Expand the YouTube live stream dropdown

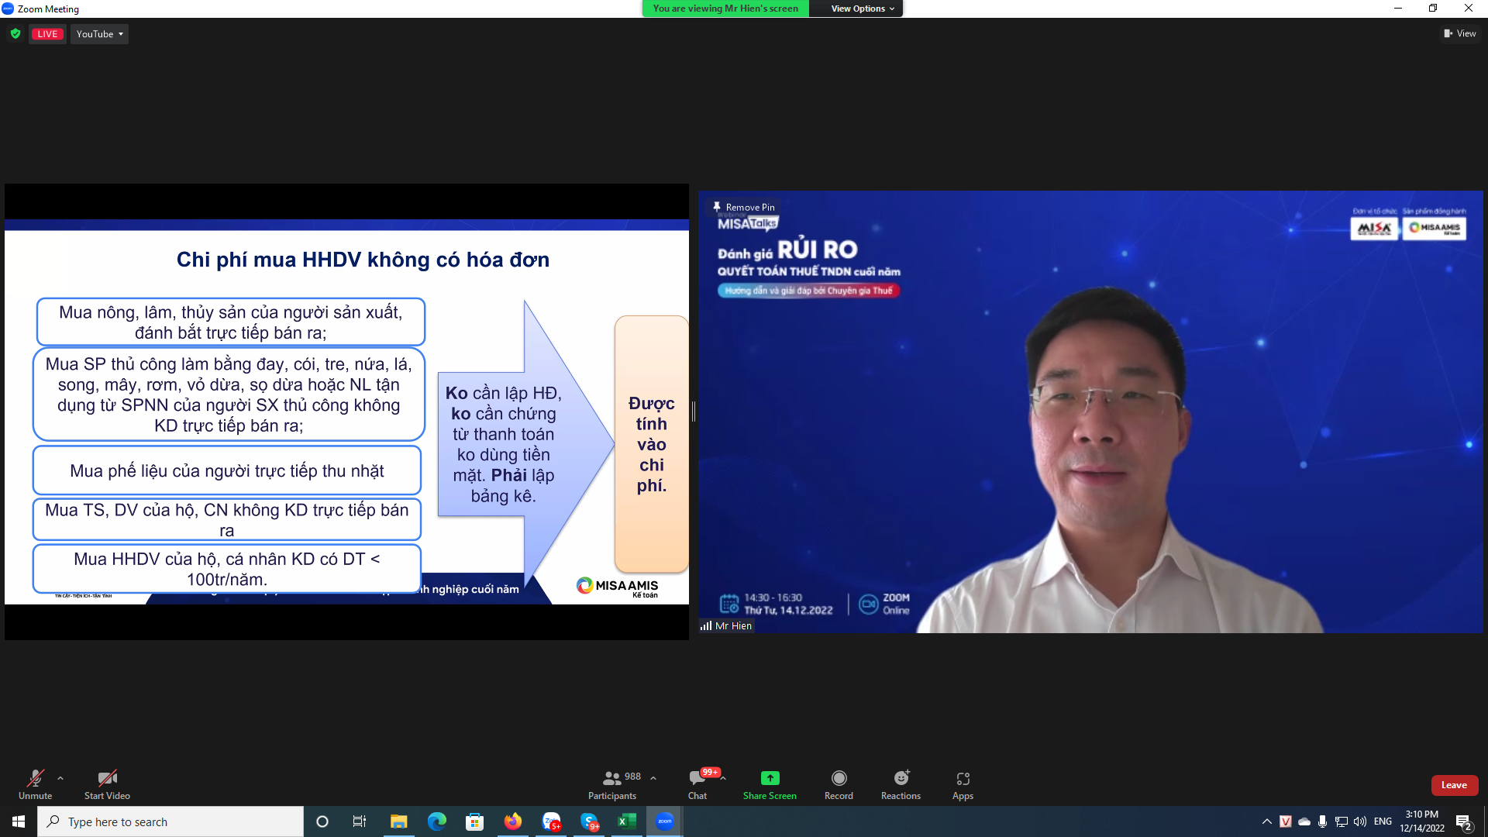(x=99, y=34)
